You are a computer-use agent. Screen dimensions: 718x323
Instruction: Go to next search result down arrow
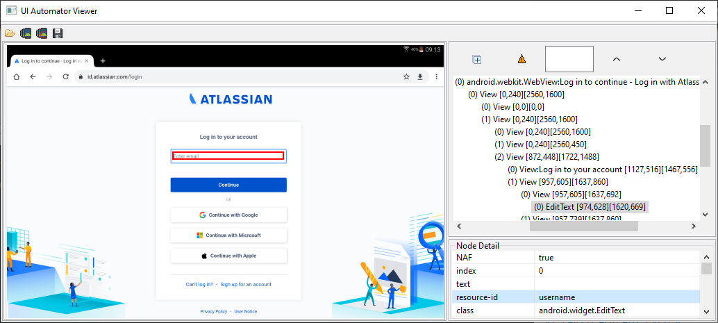tap(662, 59)
